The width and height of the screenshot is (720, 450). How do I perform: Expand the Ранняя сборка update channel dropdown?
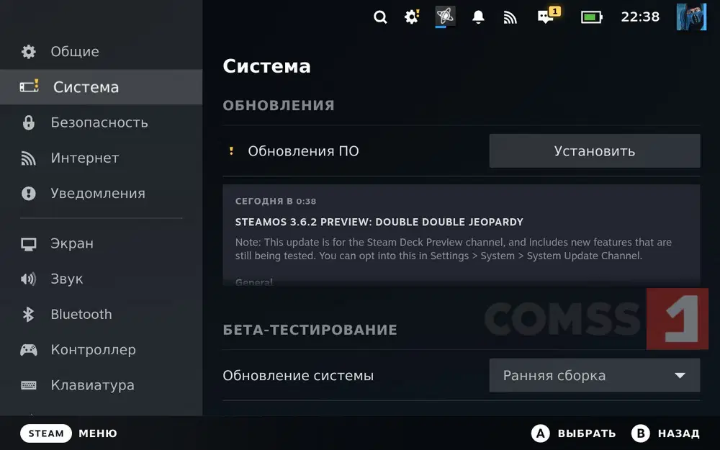(595, 376)
